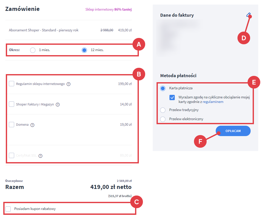Viewport: 261px width, 215px height.
Task: Select the 1 mies. period option
Action: [x=33, y=50]
